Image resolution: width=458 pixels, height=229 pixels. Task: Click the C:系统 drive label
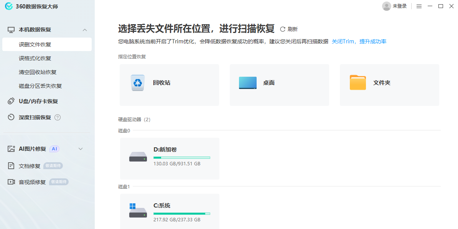(x=162, y=206)
